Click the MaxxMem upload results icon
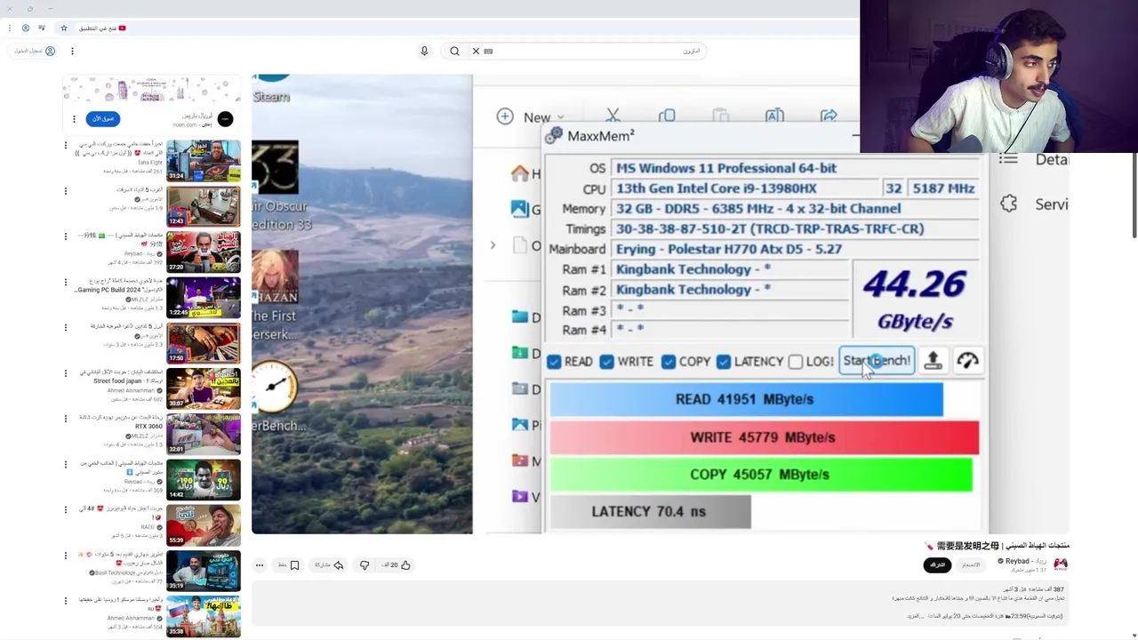This screenshot has height=640, width=1138. click(x=933, y=360)
